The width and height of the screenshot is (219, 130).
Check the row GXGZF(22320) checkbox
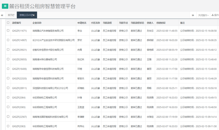[x=8, y=78]
